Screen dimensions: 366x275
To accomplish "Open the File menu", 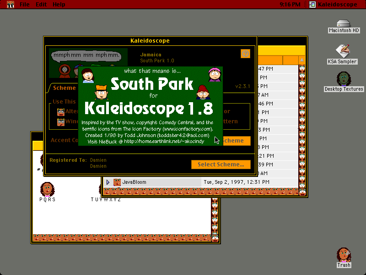I will click(25, 4).
